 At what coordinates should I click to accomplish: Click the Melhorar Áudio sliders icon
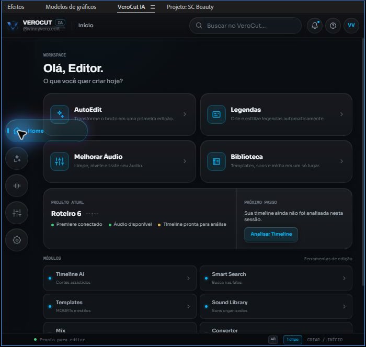(60, 161)
